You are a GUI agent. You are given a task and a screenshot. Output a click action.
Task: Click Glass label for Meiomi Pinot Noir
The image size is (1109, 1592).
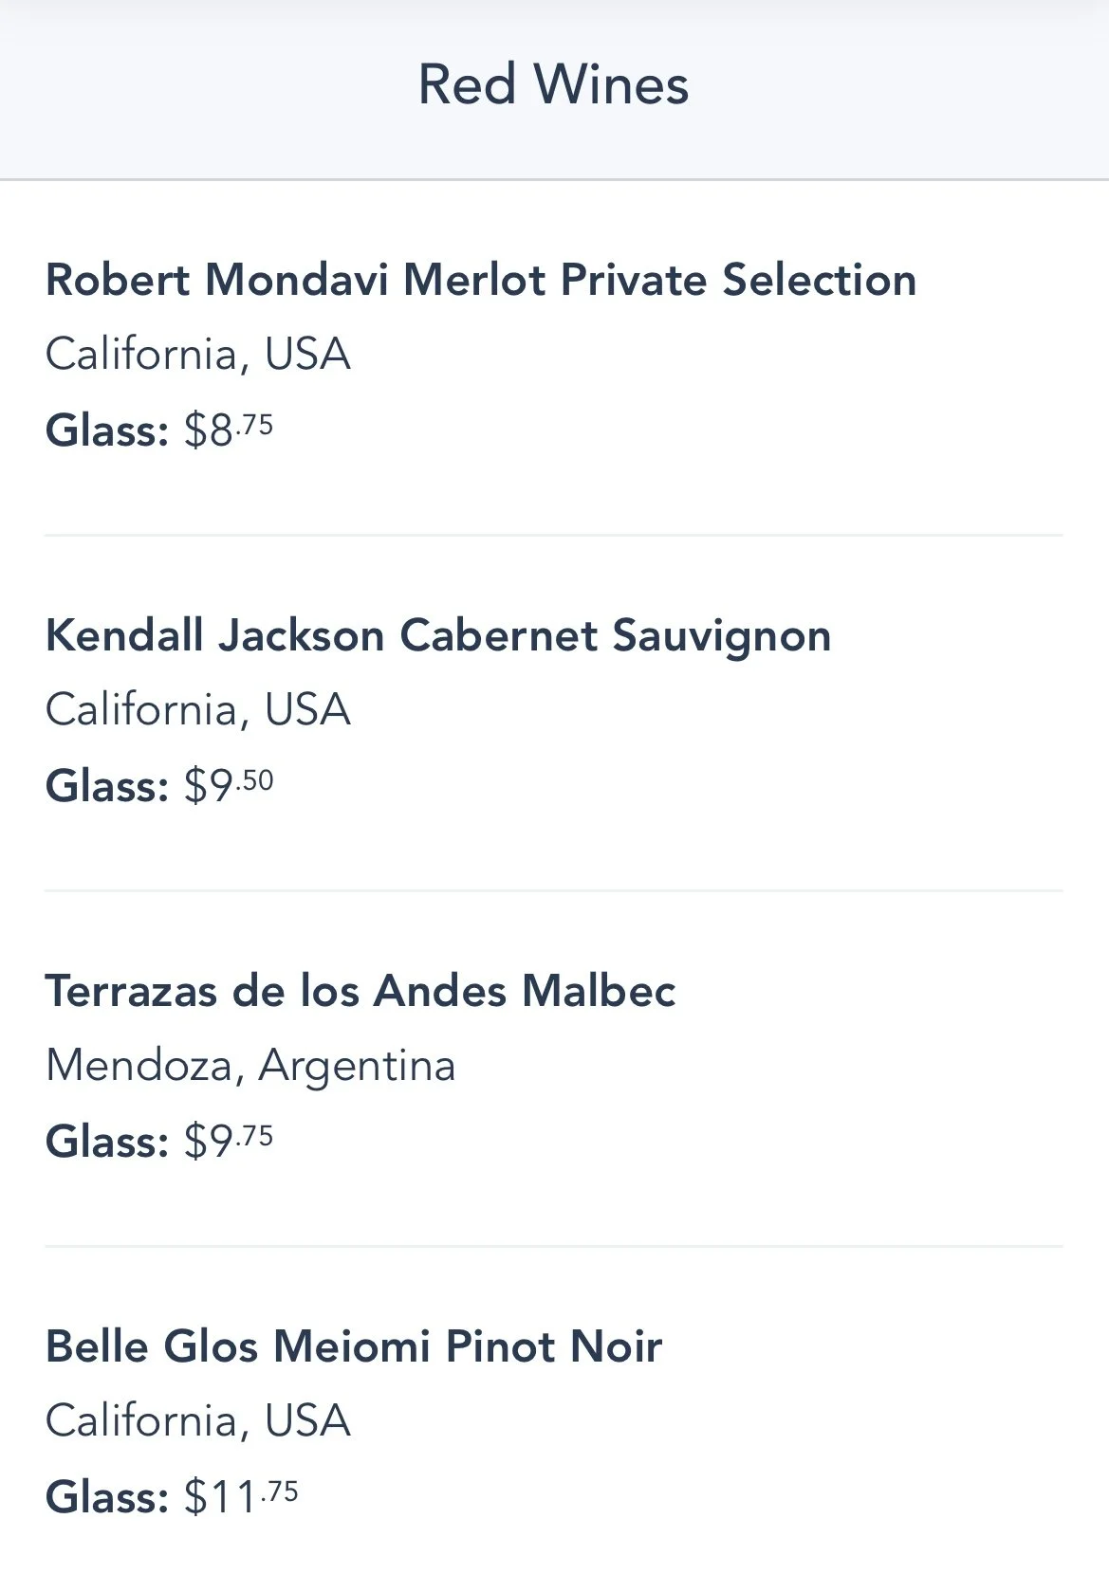(107, 1497)
